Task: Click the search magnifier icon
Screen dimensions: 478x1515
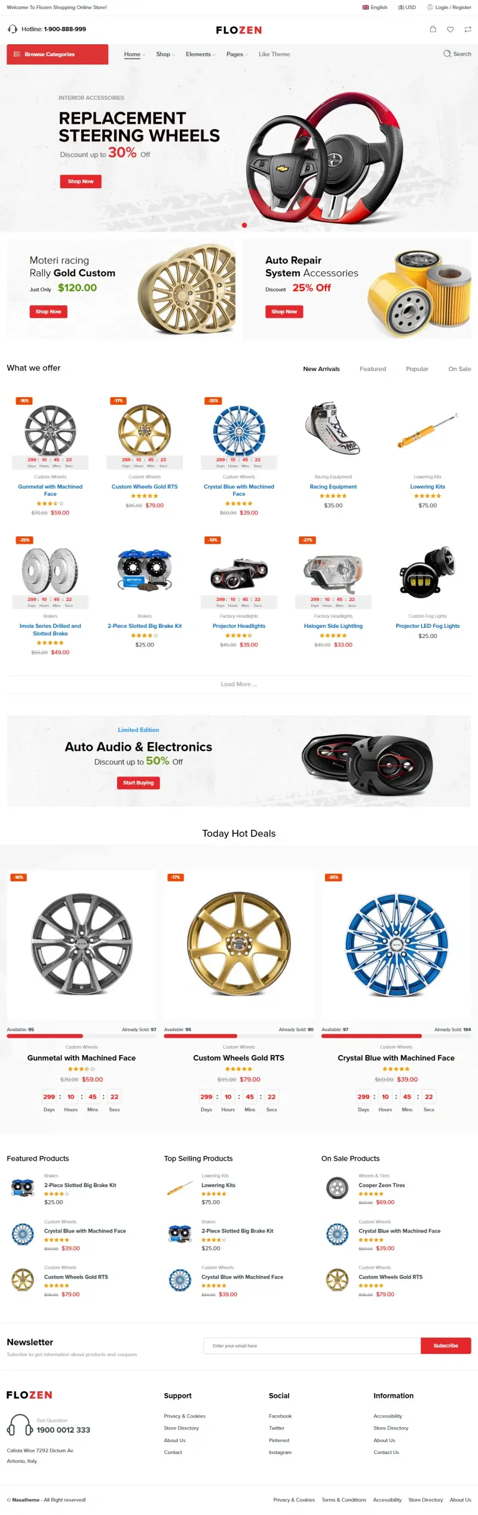Action: click(447, 54)
